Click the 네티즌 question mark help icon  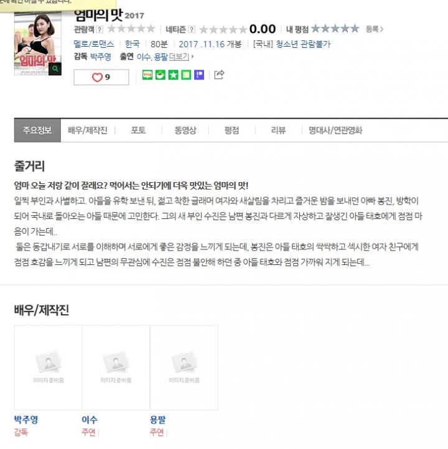(x=192, y=29)
